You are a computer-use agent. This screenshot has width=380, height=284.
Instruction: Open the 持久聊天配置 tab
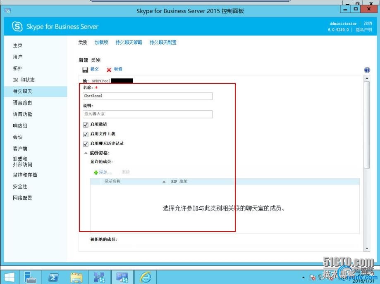point(163,43)
